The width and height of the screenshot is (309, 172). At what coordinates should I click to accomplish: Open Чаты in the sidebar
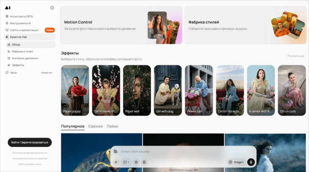[x=13, y=73]
